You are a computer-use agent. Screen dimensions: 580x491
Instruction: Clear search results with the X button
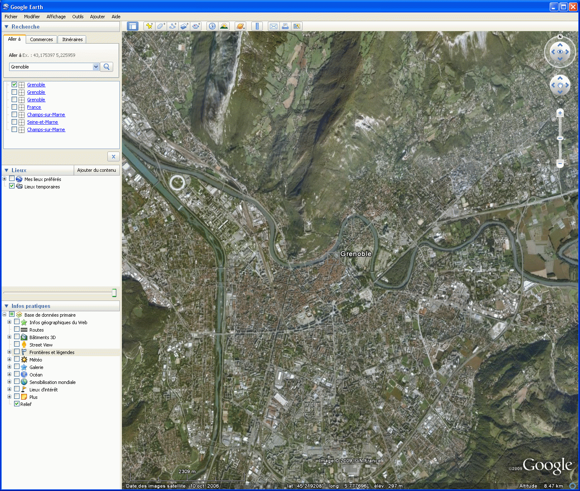[x=114, y=156]
